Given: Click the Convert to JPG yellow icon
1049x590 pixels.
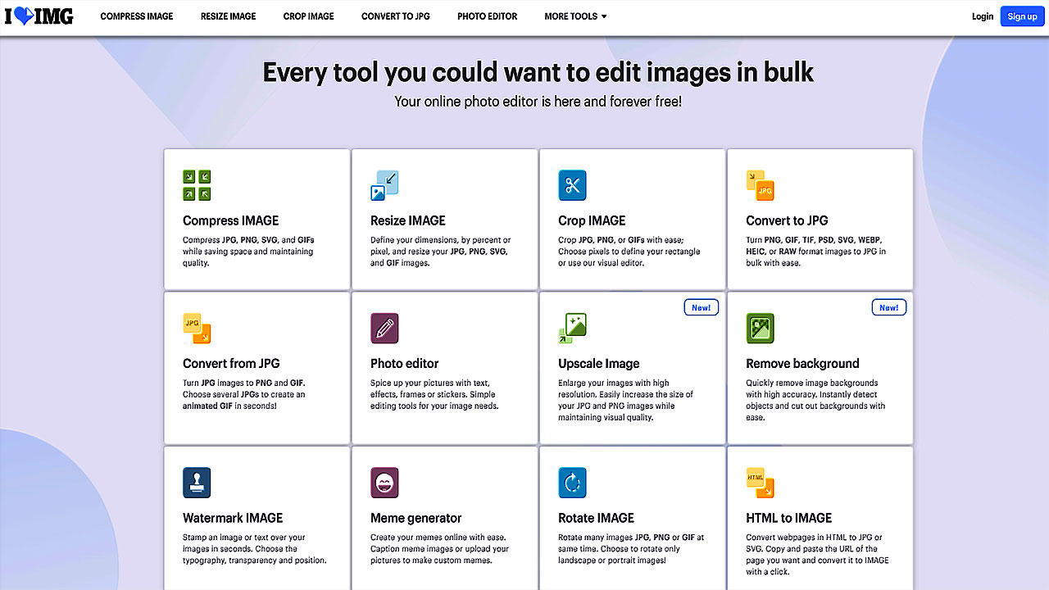Looking at the screenshot, I should click(x=761, y=185).
